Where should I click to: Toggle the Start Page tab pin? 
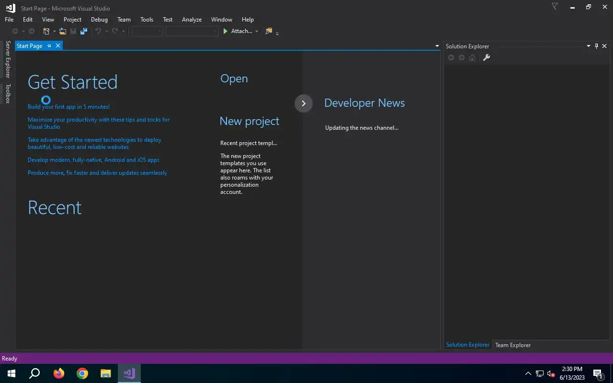[49, 46]
